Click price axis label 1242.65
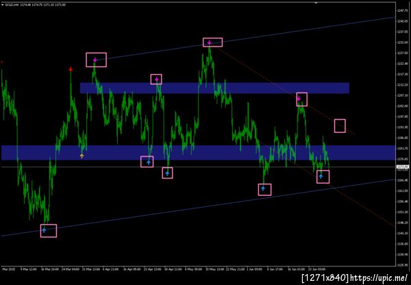 [402, 21]
